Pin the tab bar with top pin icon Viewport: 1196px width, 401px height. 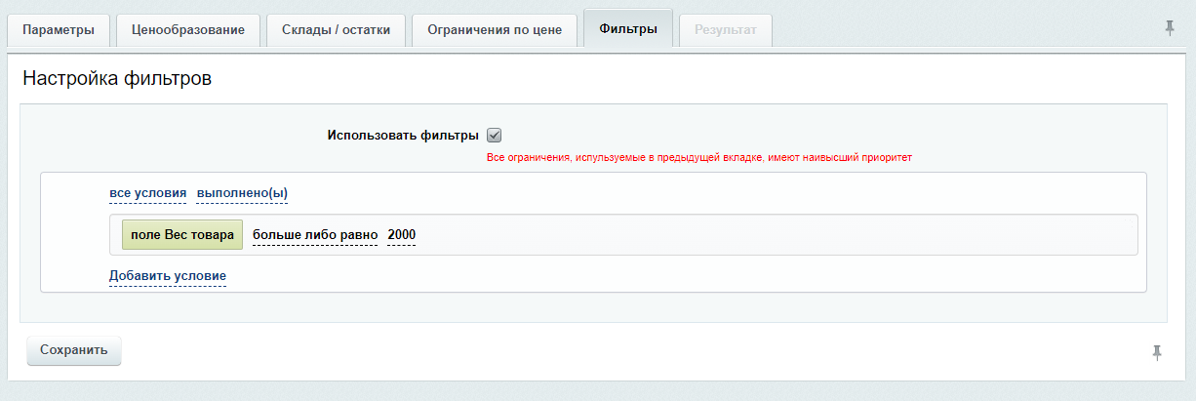point(1170,28)
